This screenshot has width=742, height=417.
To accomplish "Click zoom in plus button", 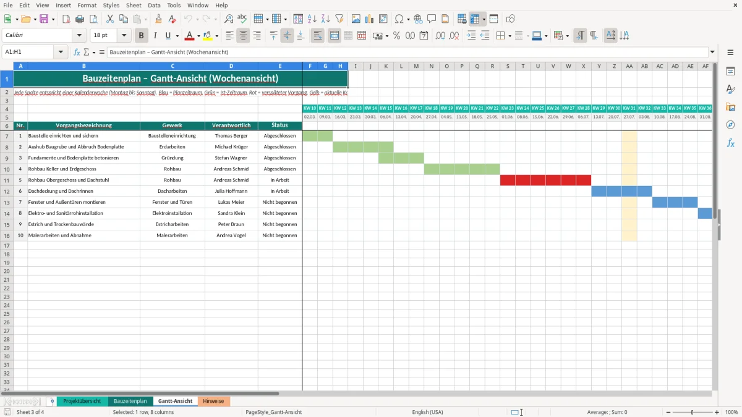I will point(717,412).
